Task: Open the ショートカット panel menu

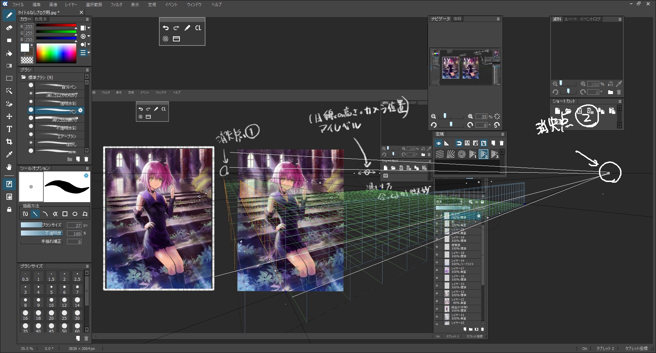Action: (x=620, y=101)
